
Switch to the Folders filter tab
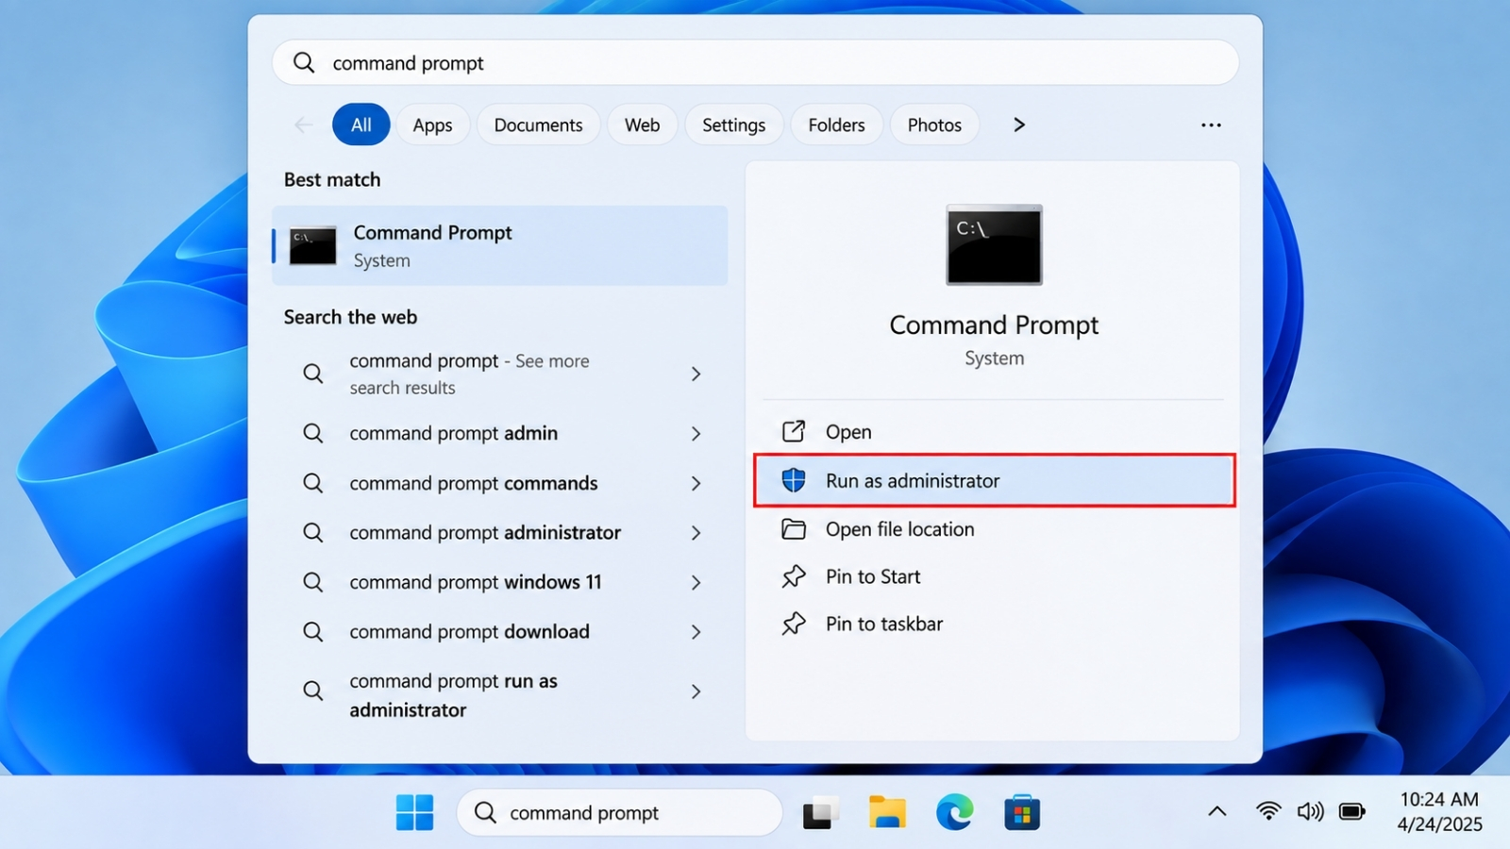point(836,125)
